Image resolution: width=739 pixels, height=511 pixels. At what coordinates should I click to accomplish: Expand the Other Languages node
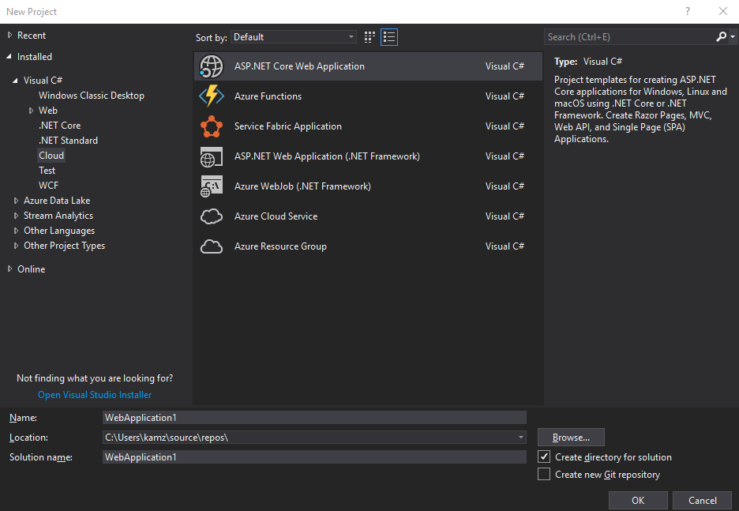click(x=16, y=231)
